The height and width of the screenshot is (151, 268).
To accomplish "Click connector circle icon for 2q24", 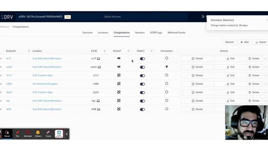I will 167,92.
